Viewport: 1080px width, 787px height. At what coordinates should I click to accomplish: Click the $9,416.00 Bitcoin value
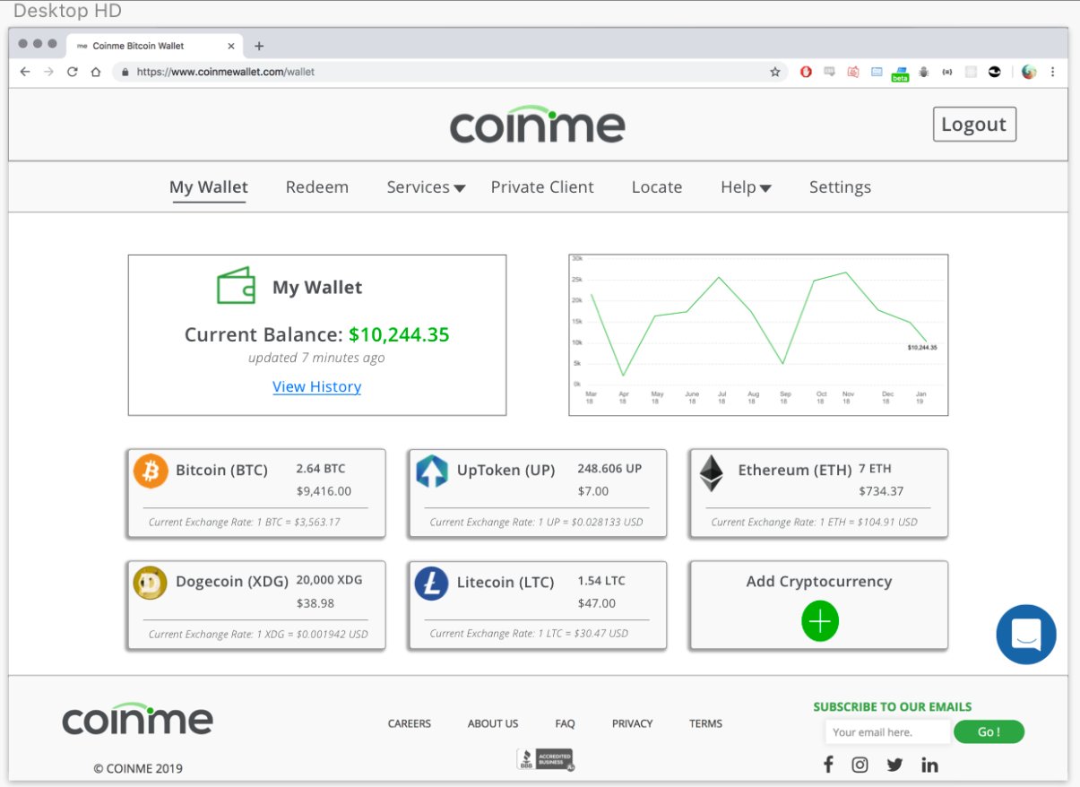(x=324, y=491)
